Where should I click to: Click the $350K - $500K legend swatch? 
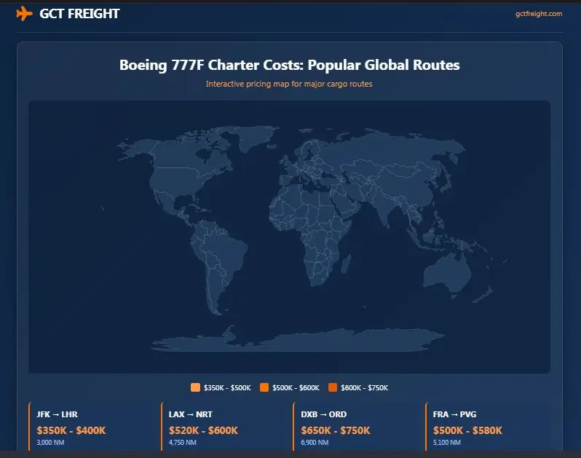pos(195,387)
